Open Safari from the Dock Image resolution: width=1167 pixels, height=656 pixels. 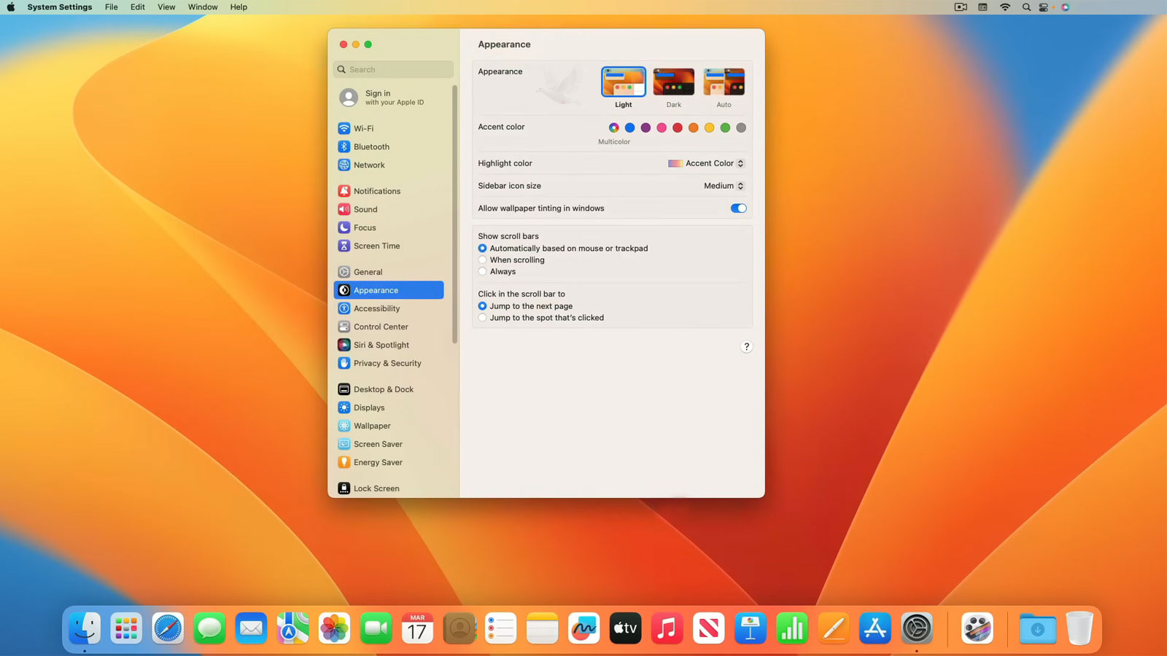click(x=168, y=628)
